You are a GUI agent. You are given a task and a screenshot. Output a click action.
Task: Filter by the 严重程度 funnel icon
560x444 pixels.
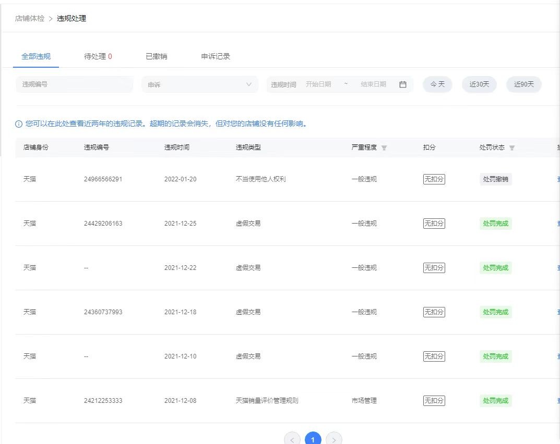384,147
